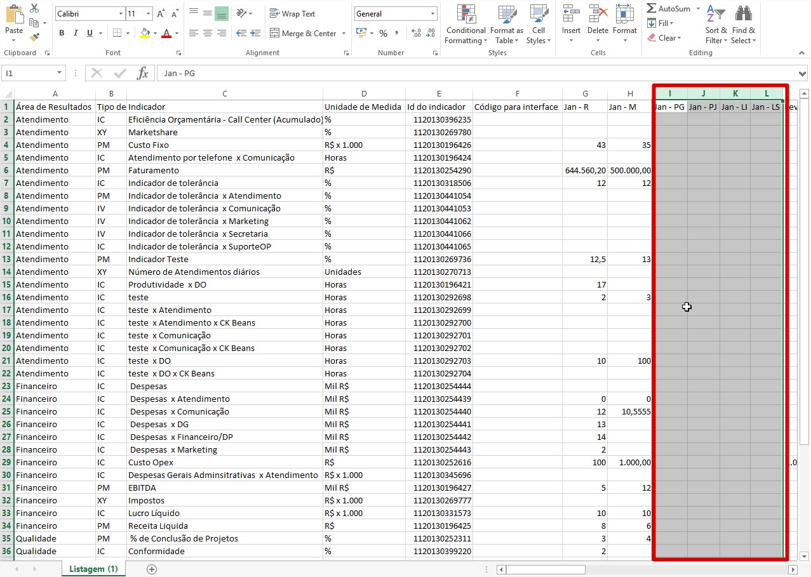The image size is (811, 577).
Task: Open the font size dropdown
Action: 149,13
